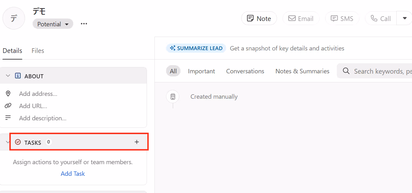Select the Notes & Summaries filter
This screenshot has width=412, height=193.
[302, 71]
